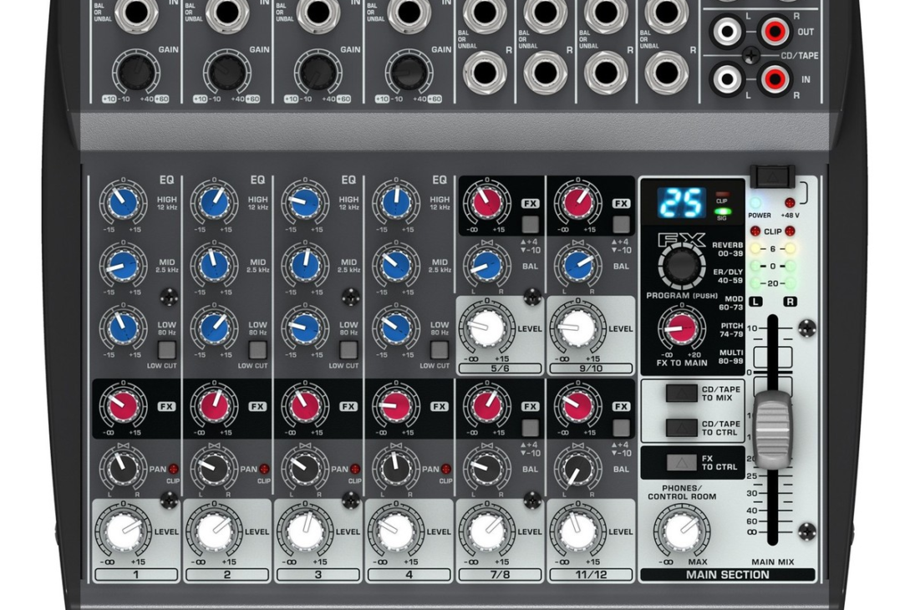Click the channel 5/6 LEVEL knob

[487, 328]
